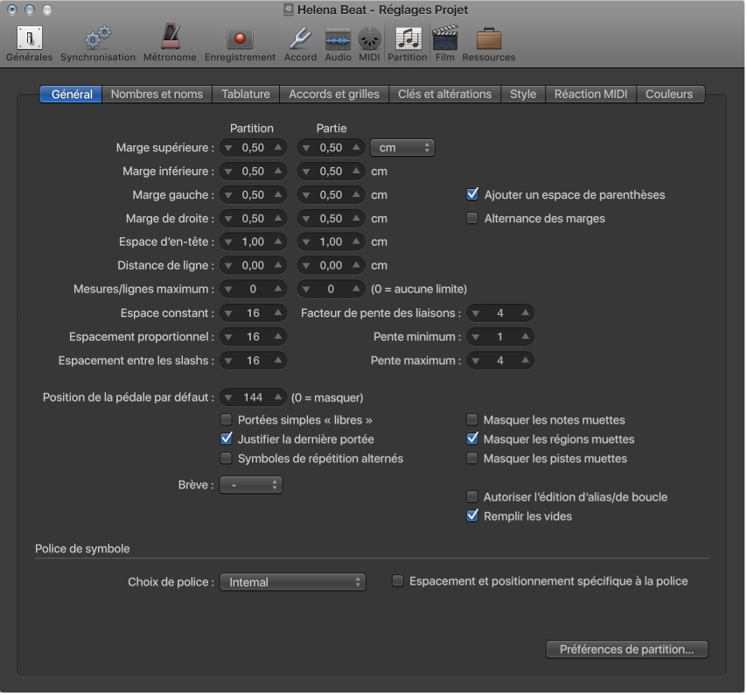Viewport: 747px width, 695px height.
Task: Increase Marge supérieure Partition value
Action: [x=278, y=147]
